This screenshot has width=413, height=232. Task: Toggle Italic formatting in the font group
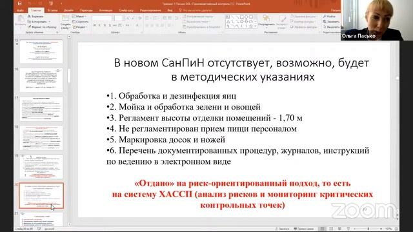point(99,25)
